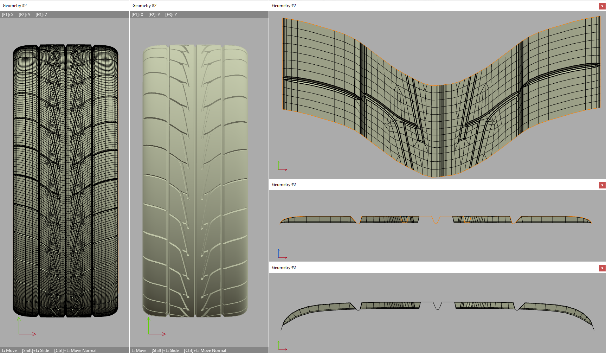Click the curved tread cross-section profile

437,316
